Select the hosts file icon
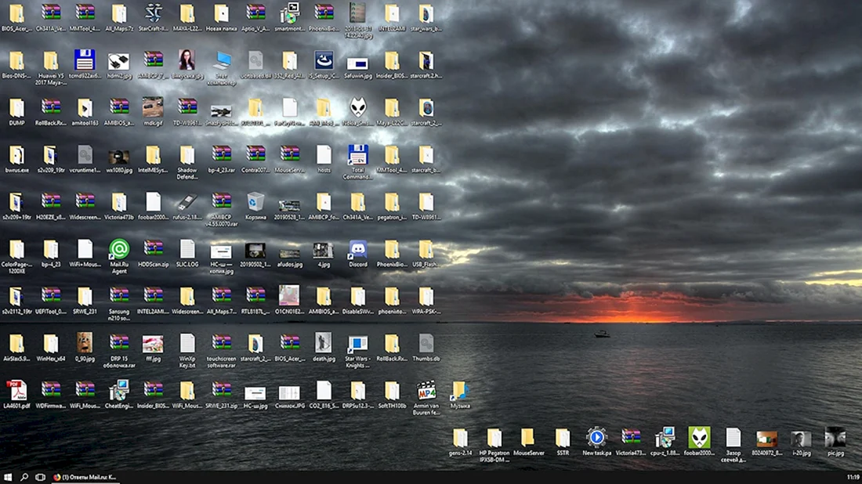This screenshot has height=484, width=862. 324,159
